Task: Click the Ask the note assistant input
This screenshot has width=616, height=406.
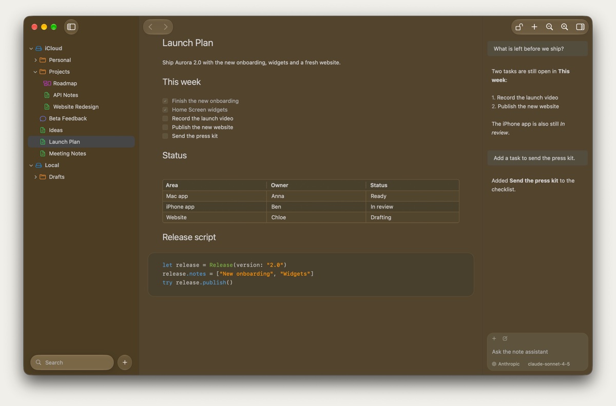Action: 537,352
